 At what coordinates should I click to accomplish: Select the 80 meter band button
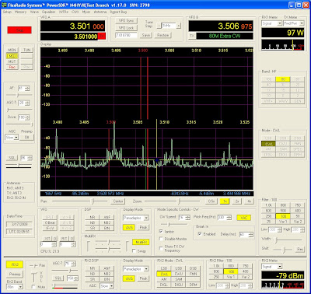(x=283, y=79)
